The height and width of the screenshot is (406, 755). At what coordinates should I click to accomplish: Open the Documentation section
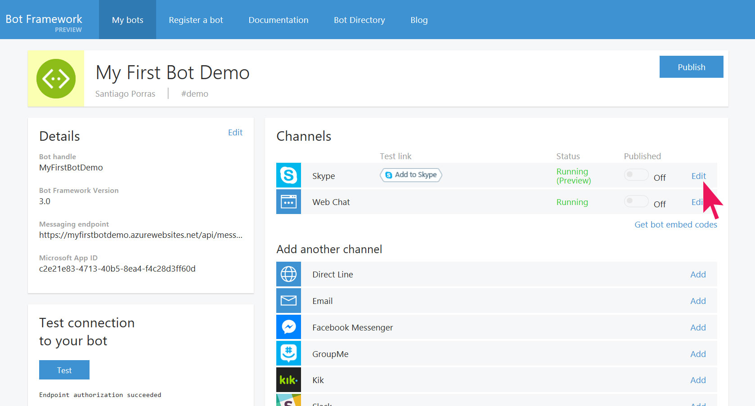278,19
